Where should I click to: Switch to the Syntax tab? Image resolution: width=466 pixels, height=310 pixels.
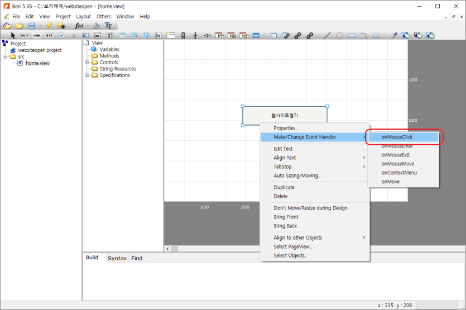click(x=117, y=258)
